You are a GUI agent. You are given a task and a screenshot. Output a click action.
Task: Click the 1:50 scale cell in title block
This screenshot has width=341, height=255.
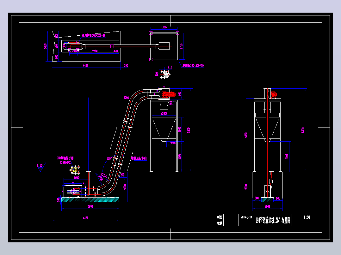click(x=307, y=217)
